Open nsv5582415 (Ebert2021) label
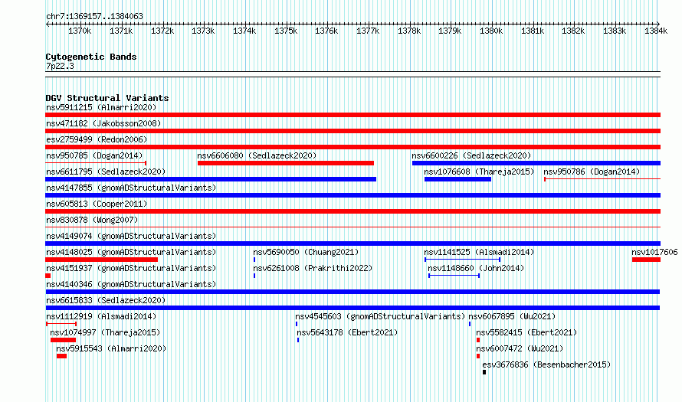 526,332
